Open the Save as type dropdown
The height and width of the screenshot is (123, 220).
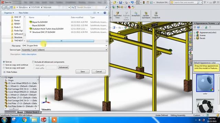[x=106, y=50]
